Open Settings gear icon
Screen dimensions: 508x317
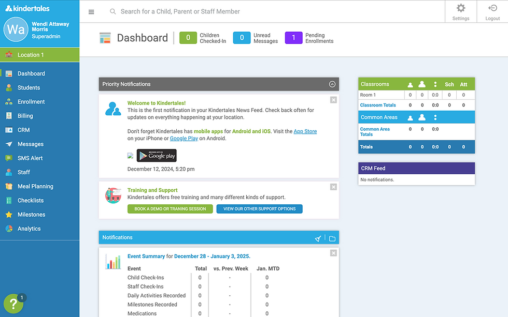pos(461,8)
